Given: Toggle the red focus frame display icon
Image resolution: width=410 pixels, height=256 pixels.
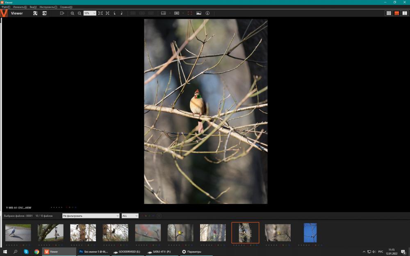Looking at the screenshot, I should tap(190, 13).
